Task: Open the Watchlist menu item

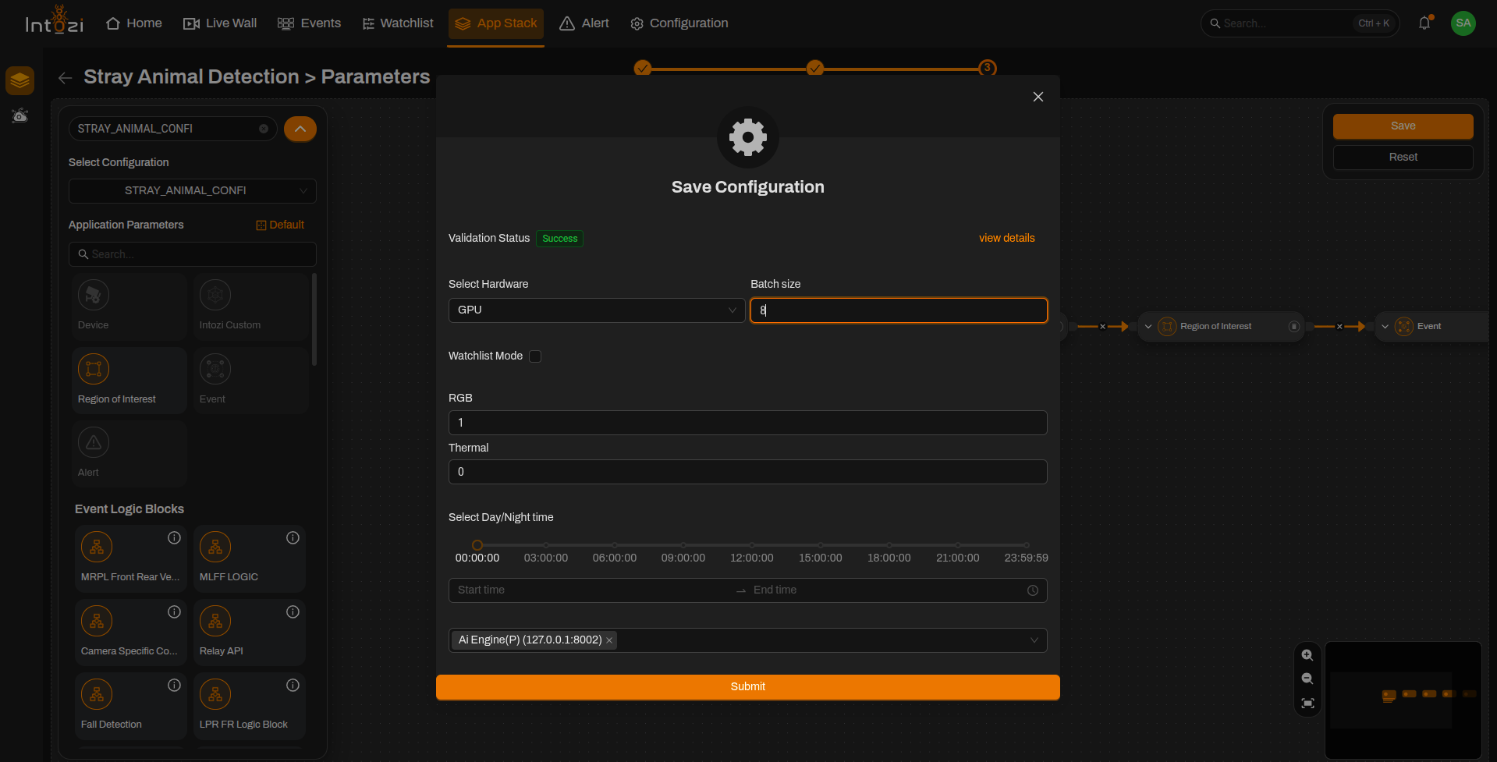Action: [x=398, y=23]
